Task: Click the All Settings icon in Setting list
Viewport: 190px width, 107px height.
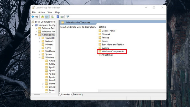Action: (x=100, y=55)
